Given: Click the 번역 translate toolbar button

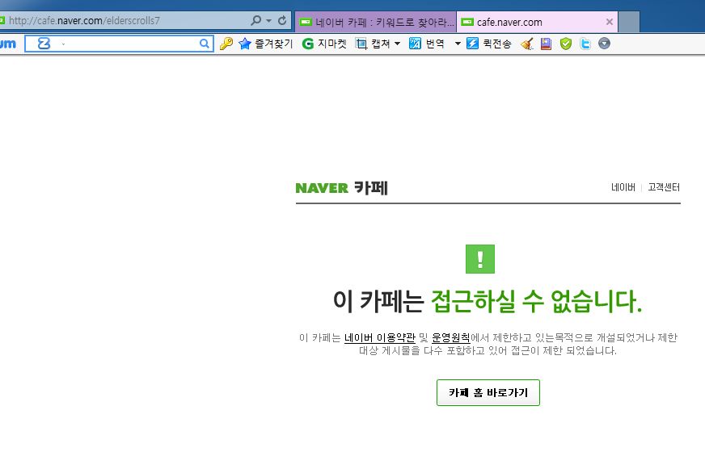Looking at the screenshot, I should 427,44.
